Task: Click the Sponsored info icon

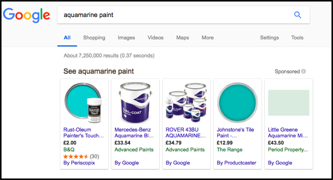Action: point(303,71)
